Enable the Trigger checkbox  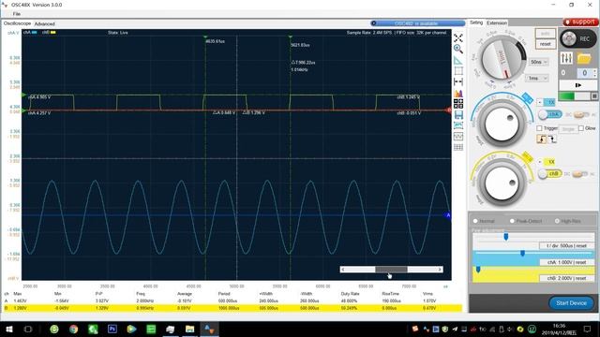click(539, 128)
